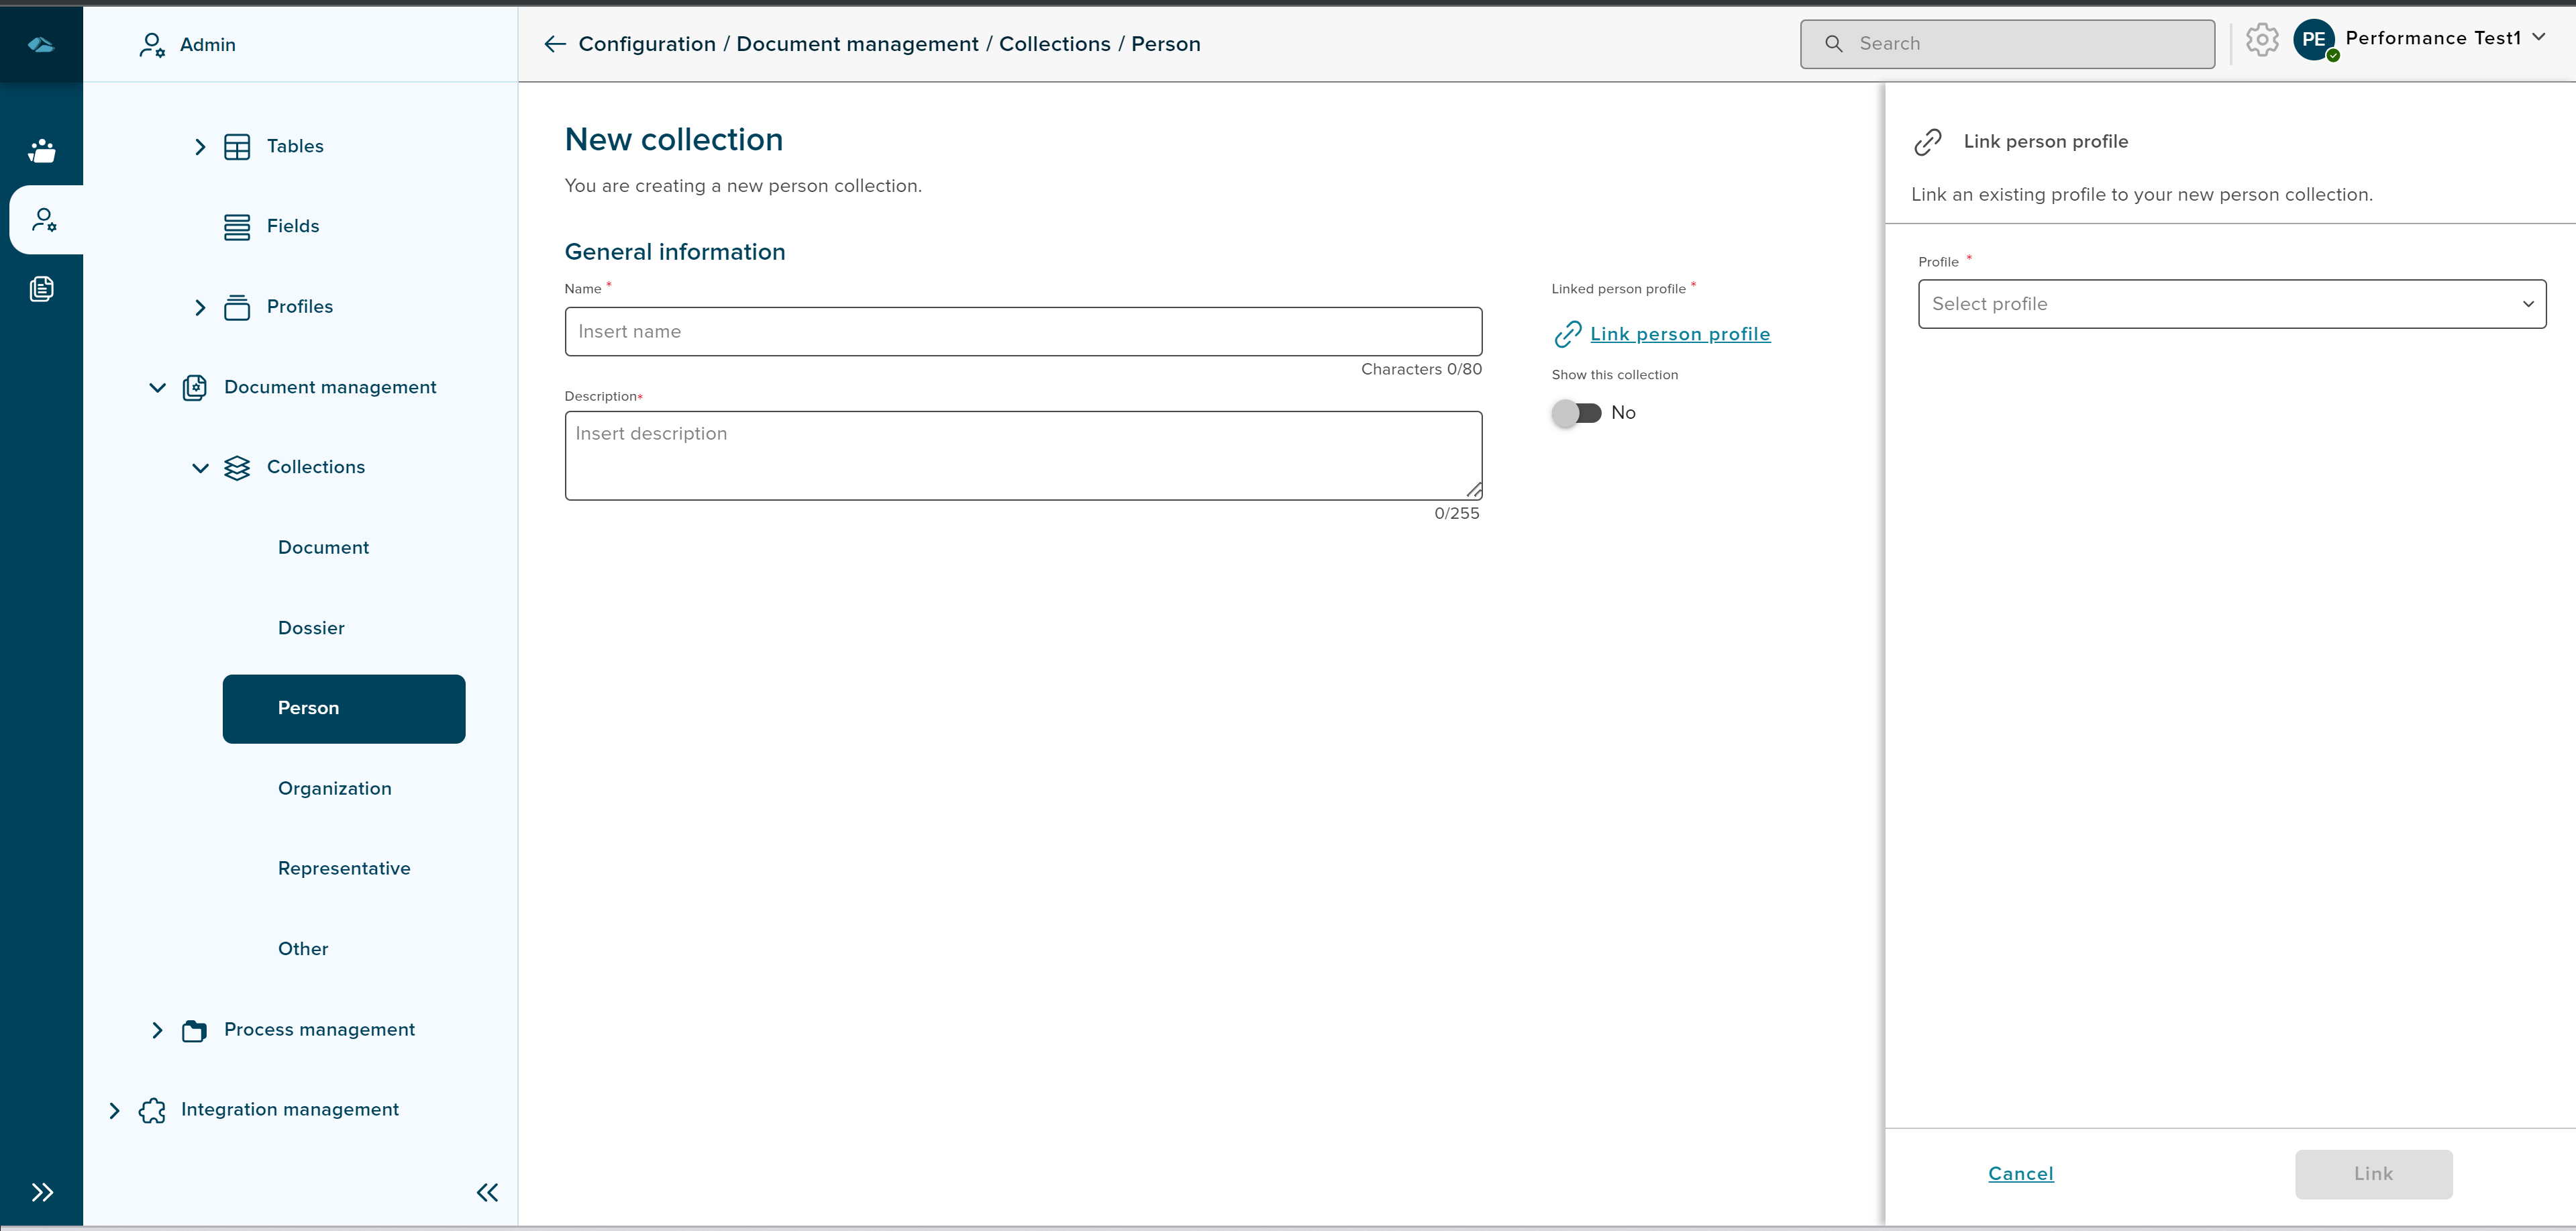Open the documents sidebar icon
Viewport: 2576px width, 1231px height.
pos(41,289)
